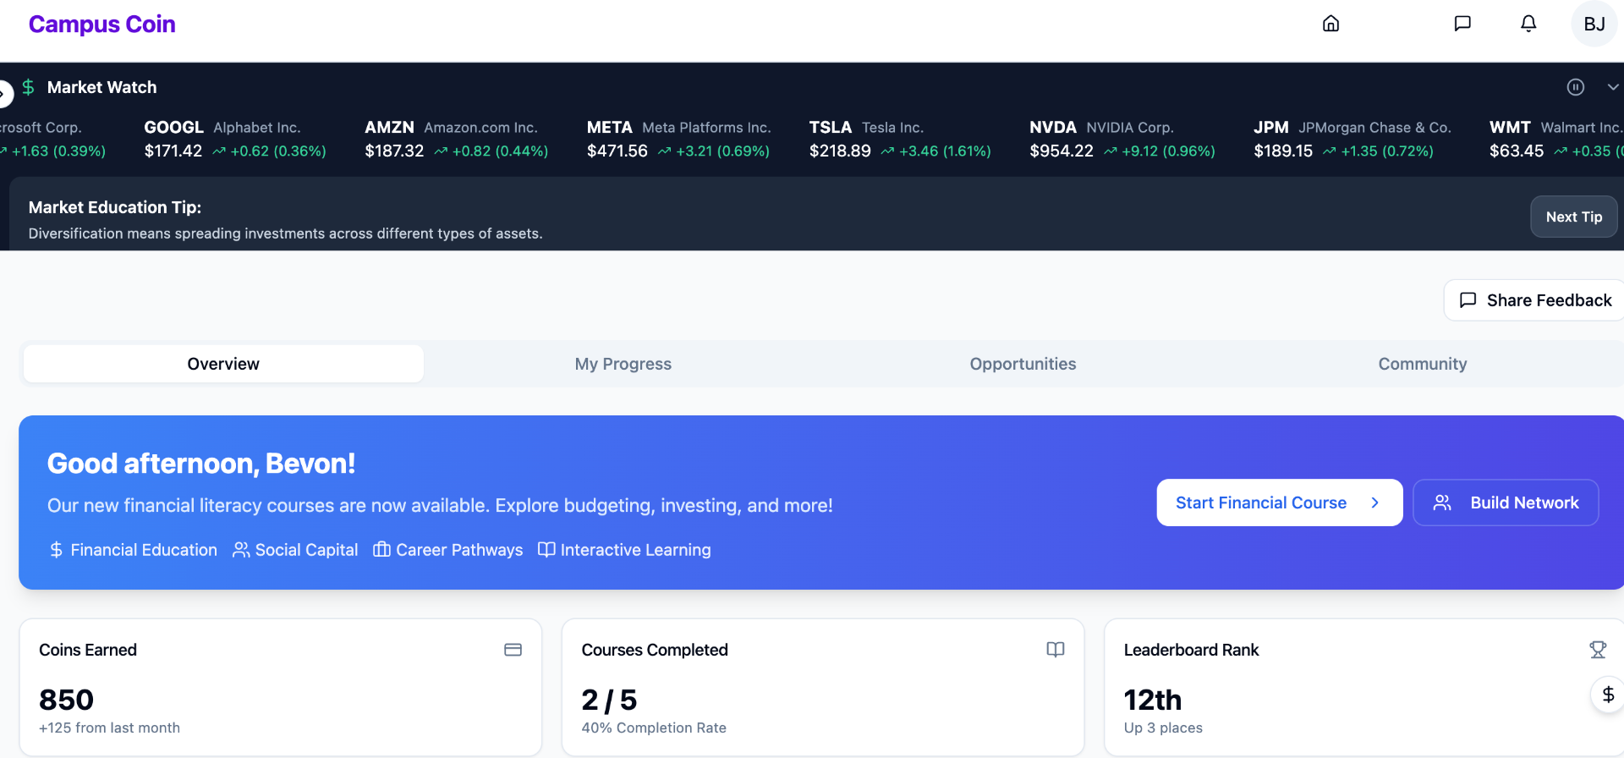Go to the Community tab
The image size is (1624, 758).
click(1423, 364)
